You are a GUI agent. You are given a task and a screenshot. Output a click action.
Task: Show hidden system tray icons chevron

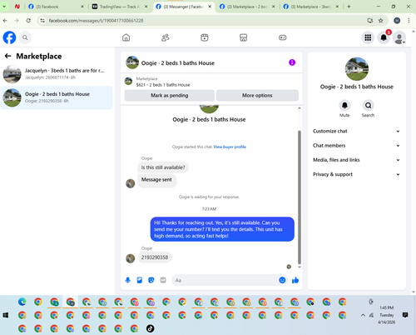coord(363,315)
